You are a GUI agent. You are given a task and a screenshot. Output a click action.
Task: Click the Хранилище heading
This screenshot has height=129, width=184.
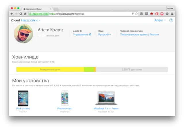click(25, 57)
